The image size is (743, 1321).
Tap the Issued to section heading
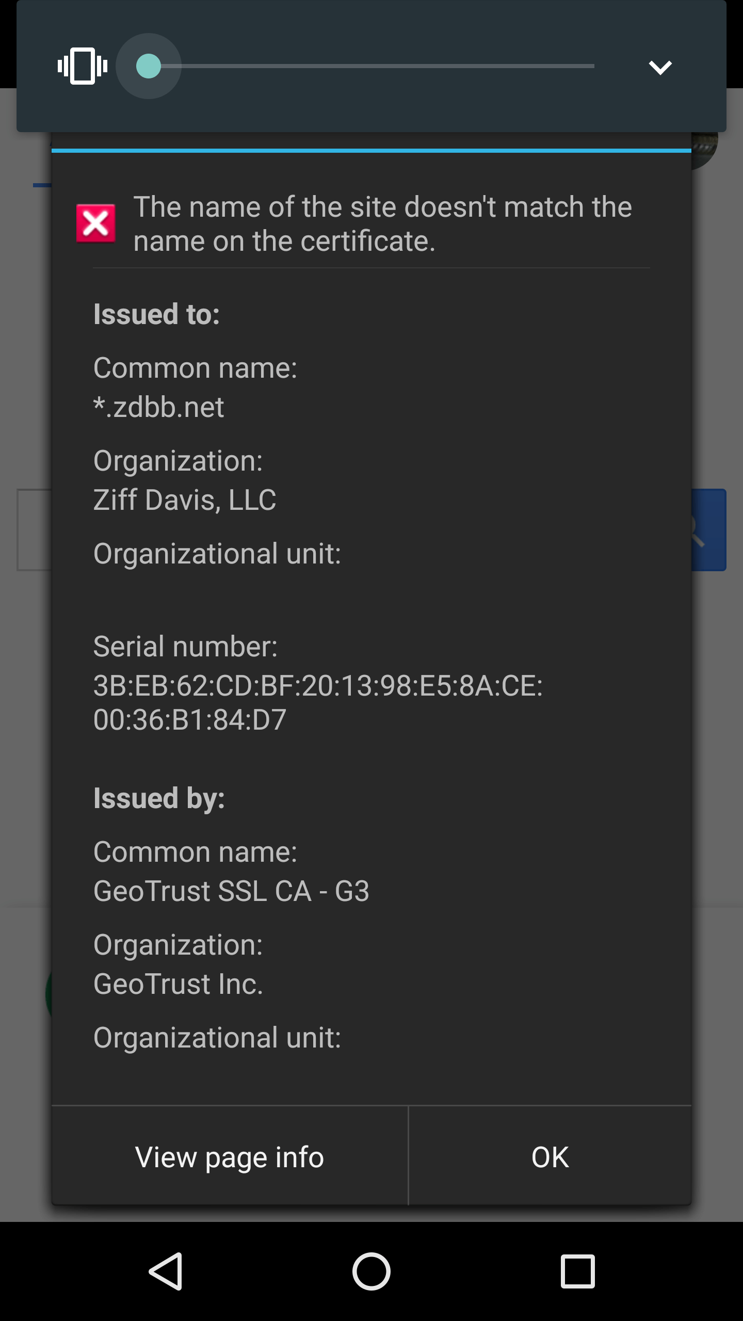click(156, 314)
